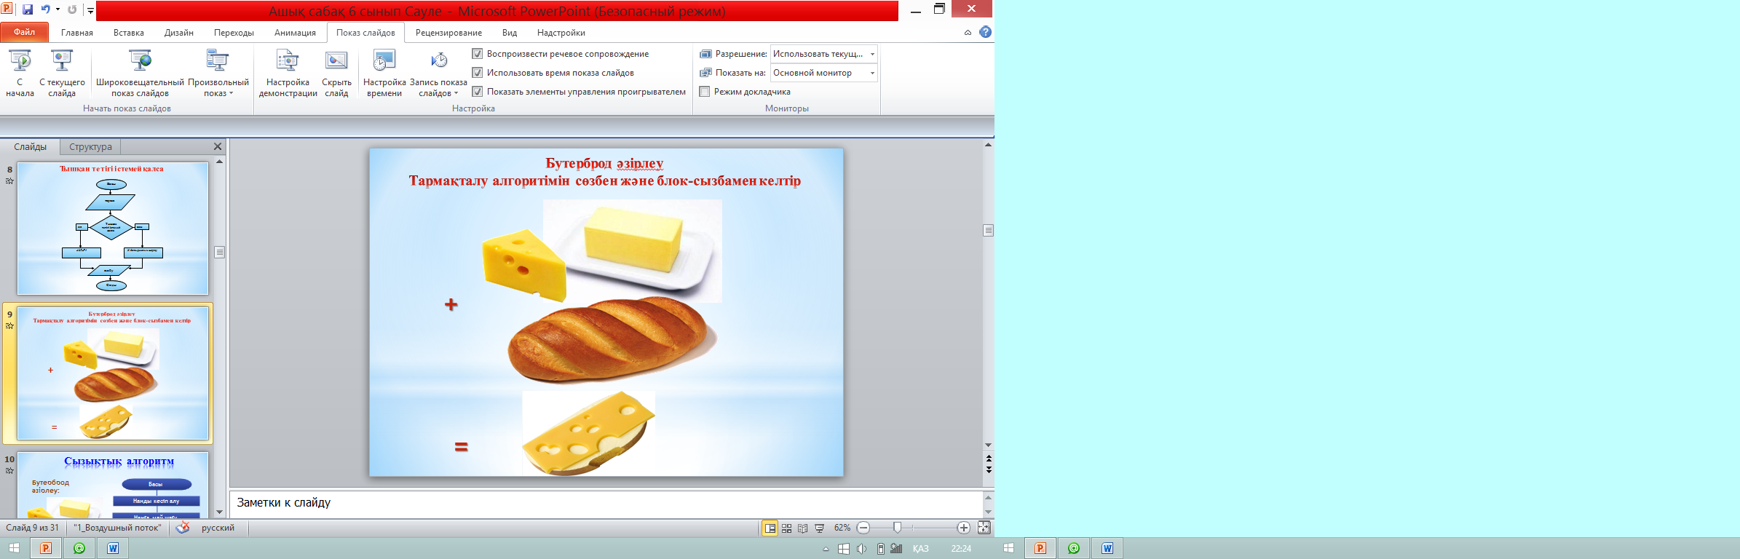
Task: Switch to Reading view icon
Action: coord(803,528)
